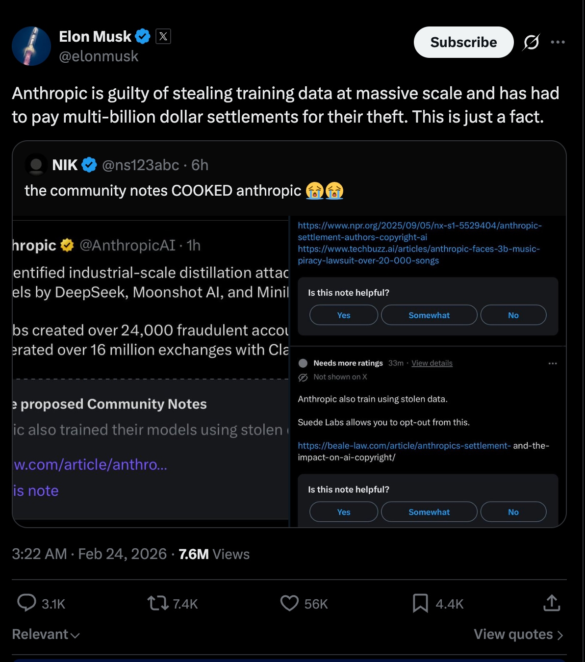The image size is (585, 662).
Task: Click Elon Musk's rocket profile avatar
Action: tap(31, 46)
